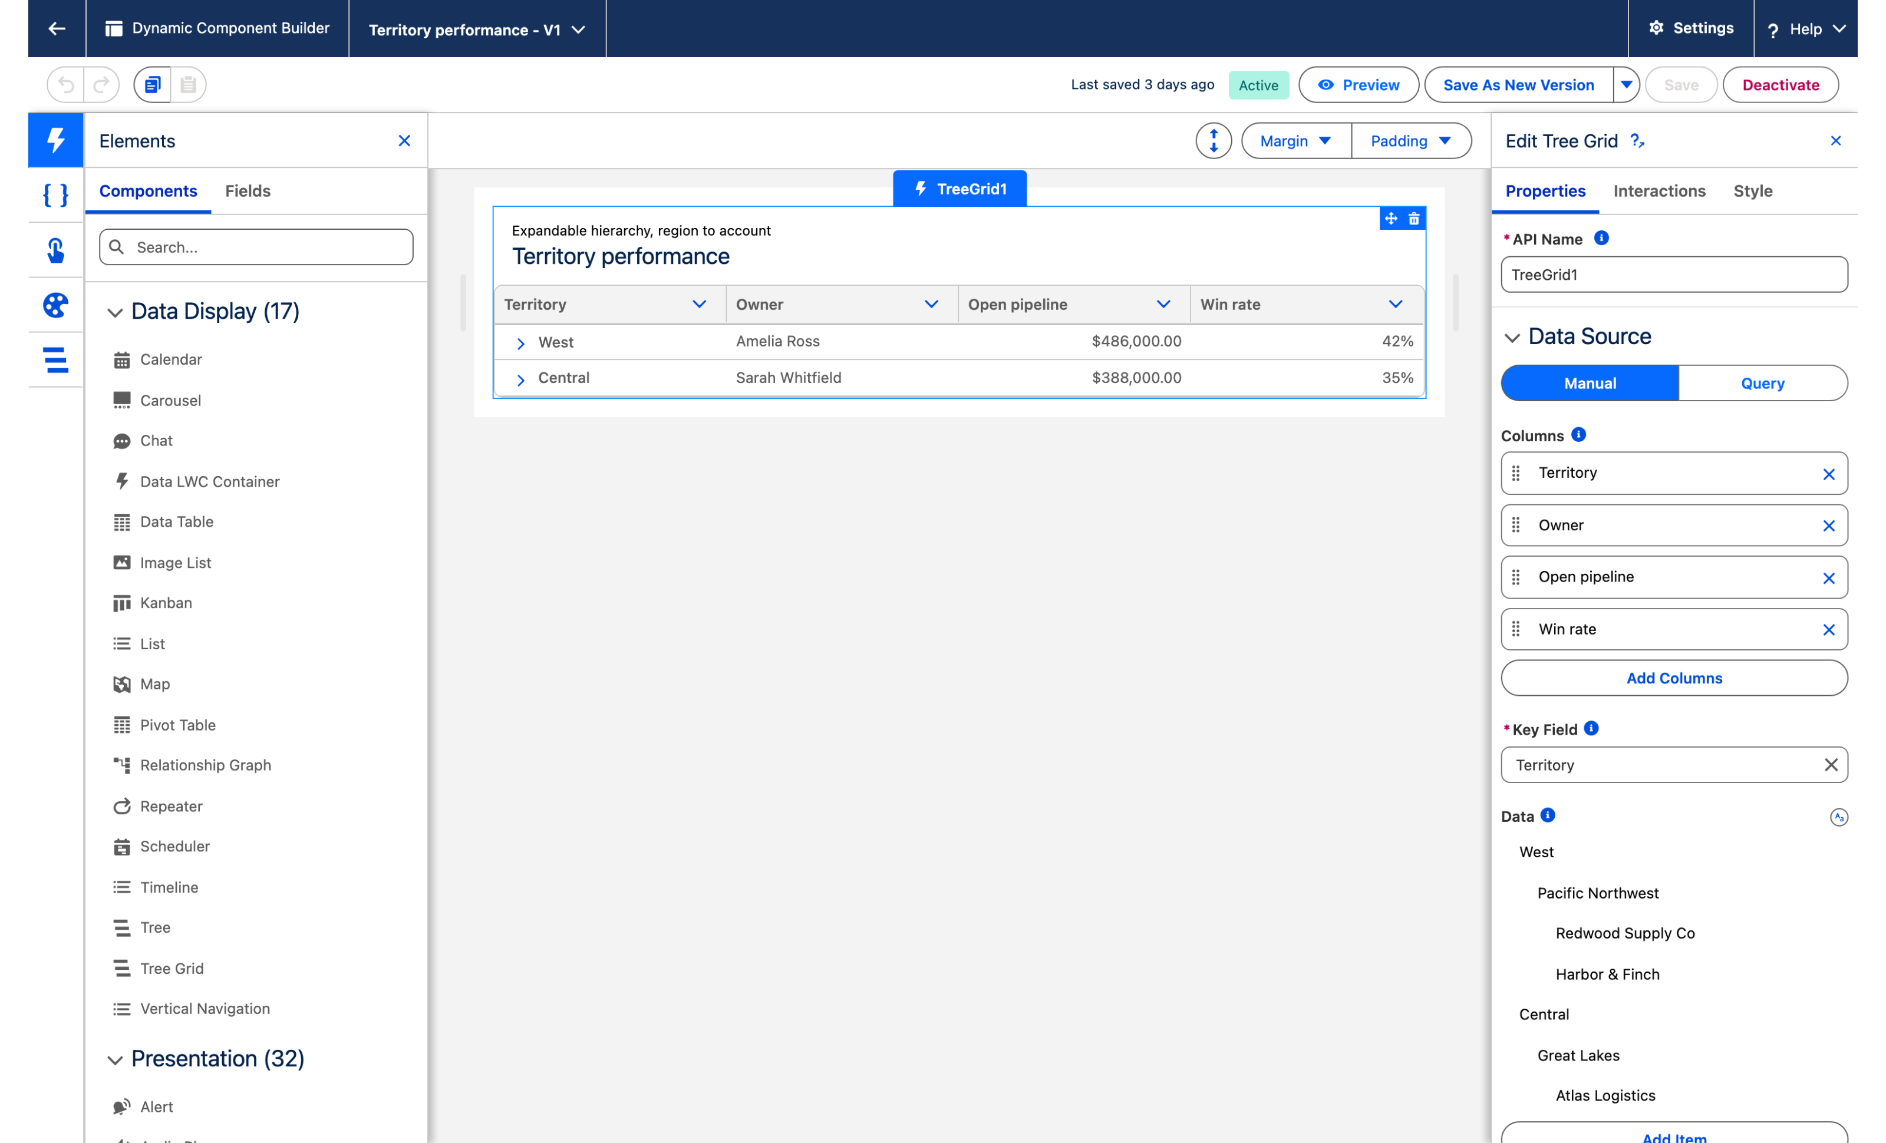Screen dimensions: 1886x1143
Task: Open Win rate column header menu
Action: (x=1396, y=305)
